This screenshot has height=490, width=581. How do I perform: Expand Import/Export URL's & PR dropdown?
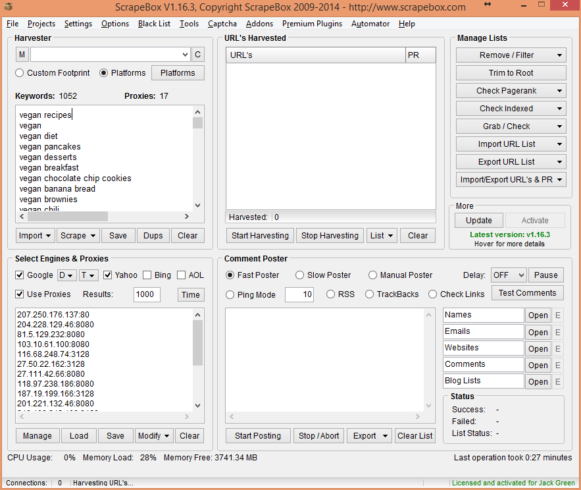click(x=559, y=180)
